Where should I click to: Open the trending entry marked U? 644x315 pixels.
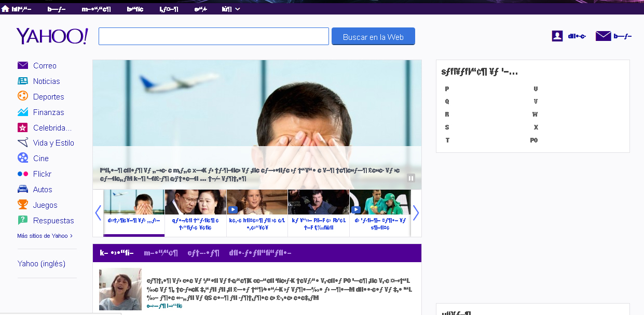point(536,89)
